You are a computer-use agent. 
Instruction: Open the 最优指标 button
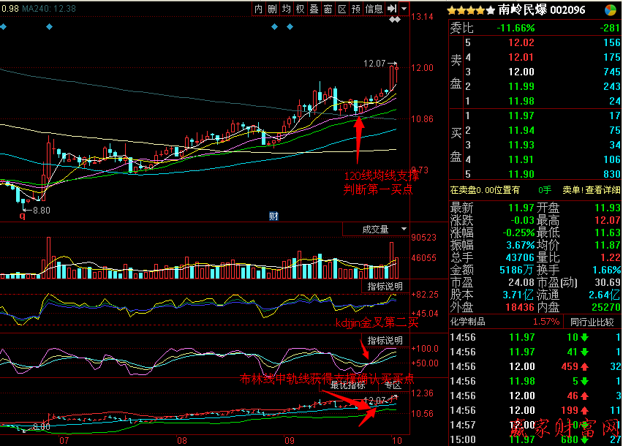point(347,385)
